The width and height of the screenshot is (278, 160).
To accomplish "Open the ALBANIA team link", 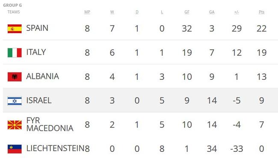I will pos(42,76).
